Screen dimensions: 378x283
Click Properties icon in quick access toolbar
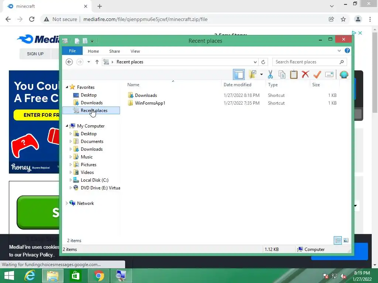[77, 41]
